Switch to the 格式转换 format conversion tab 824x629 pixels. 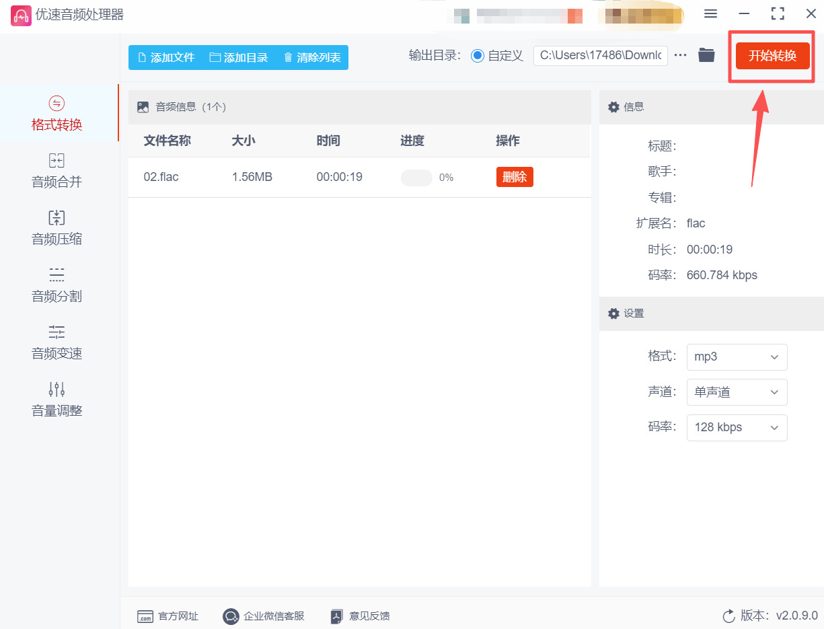click(x=57, y=114)
